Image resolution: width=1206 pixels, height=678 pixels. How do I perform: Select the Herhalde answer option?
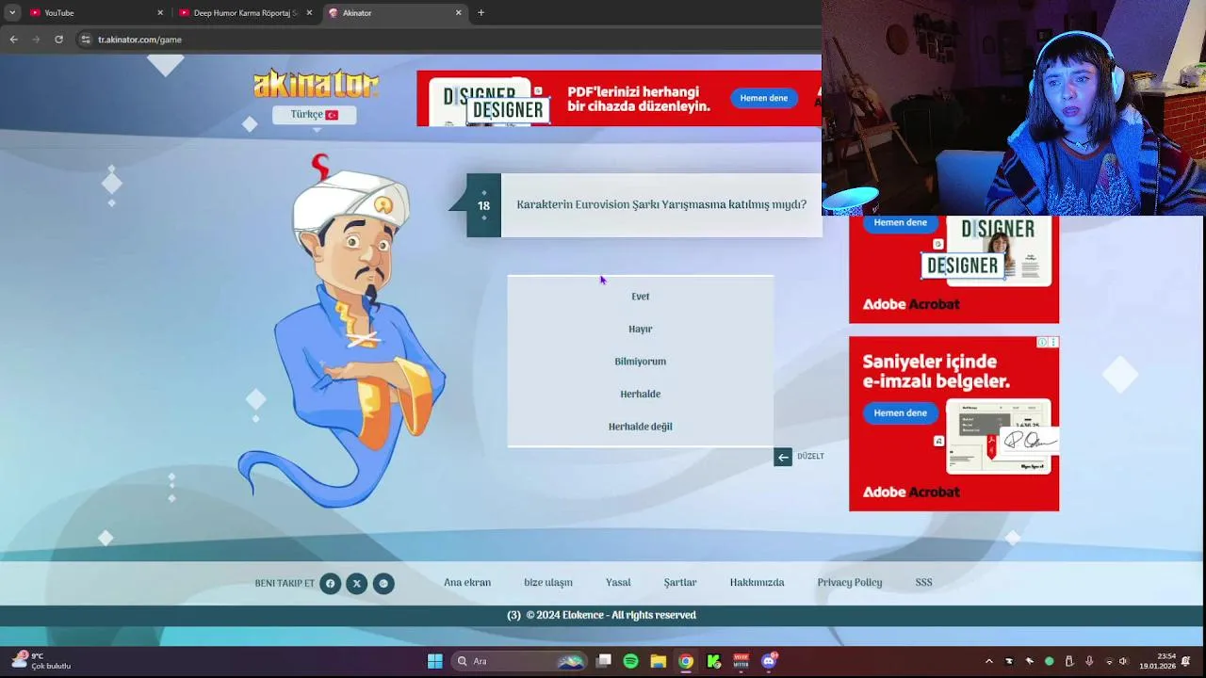tap(640, 394)
